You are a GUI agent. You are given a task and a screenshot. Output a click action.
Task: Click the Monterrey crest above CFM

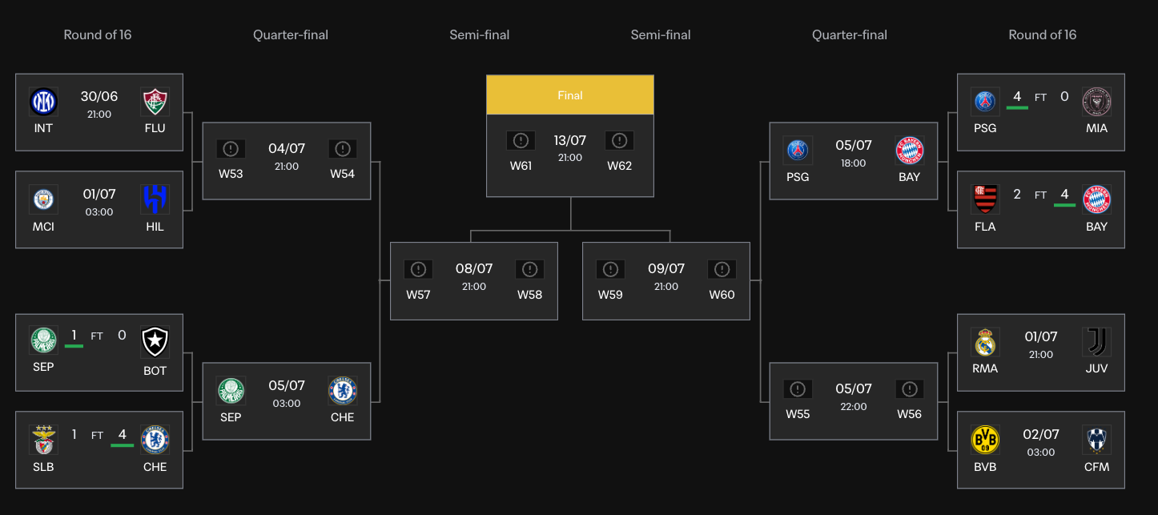pyautogui.click(x=1097, y=439)
